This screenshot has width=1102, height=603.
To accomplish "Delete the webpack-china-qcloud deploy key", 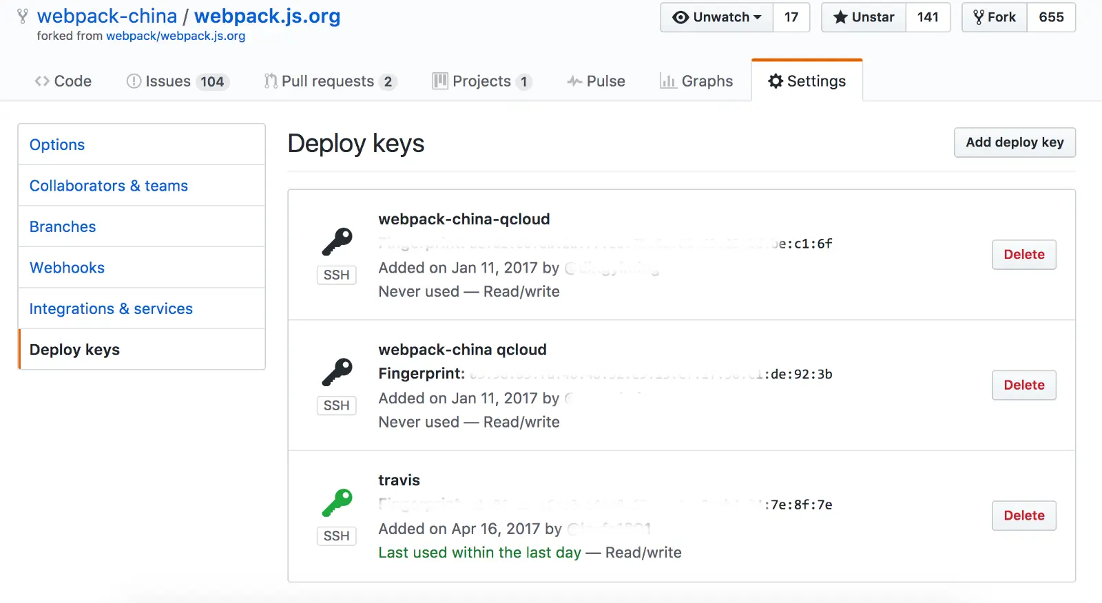I will pos(1023,255).
